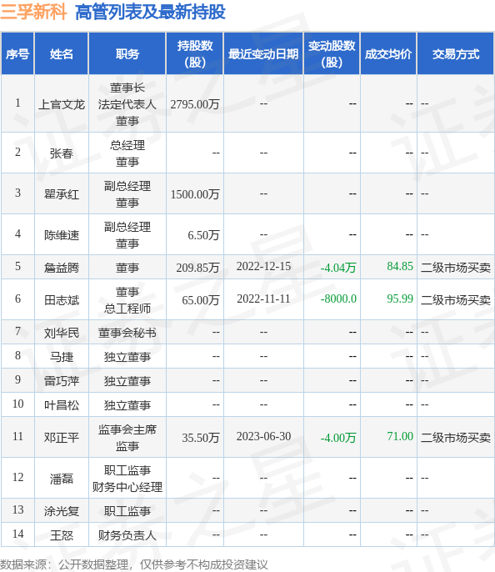Click the -4.04万 change value
The height and width of the screenshot is (572, 495).
(x=337, y=268)
